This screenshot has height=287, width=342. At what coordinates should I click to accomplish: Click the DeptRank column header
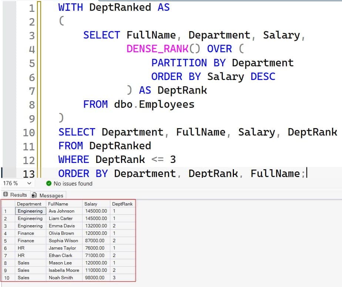(123, 204)
